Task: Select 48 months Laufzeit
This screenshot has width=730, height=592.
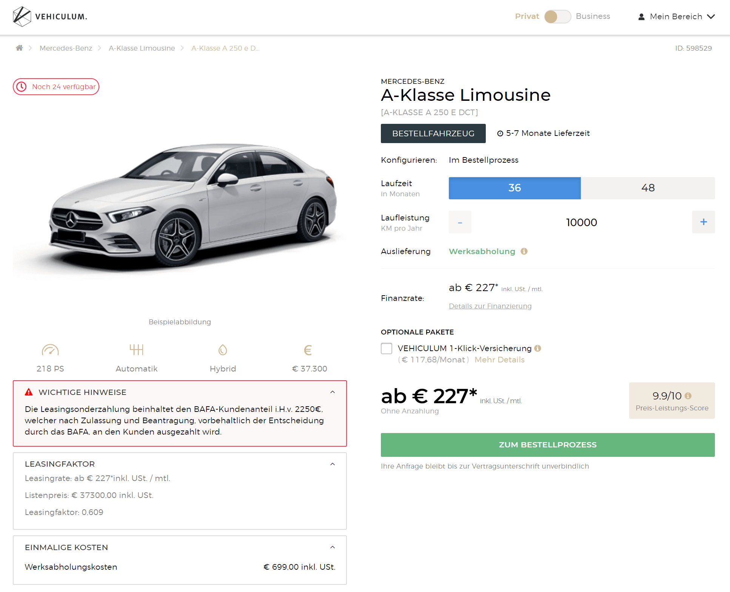Action: click(648, 188)
